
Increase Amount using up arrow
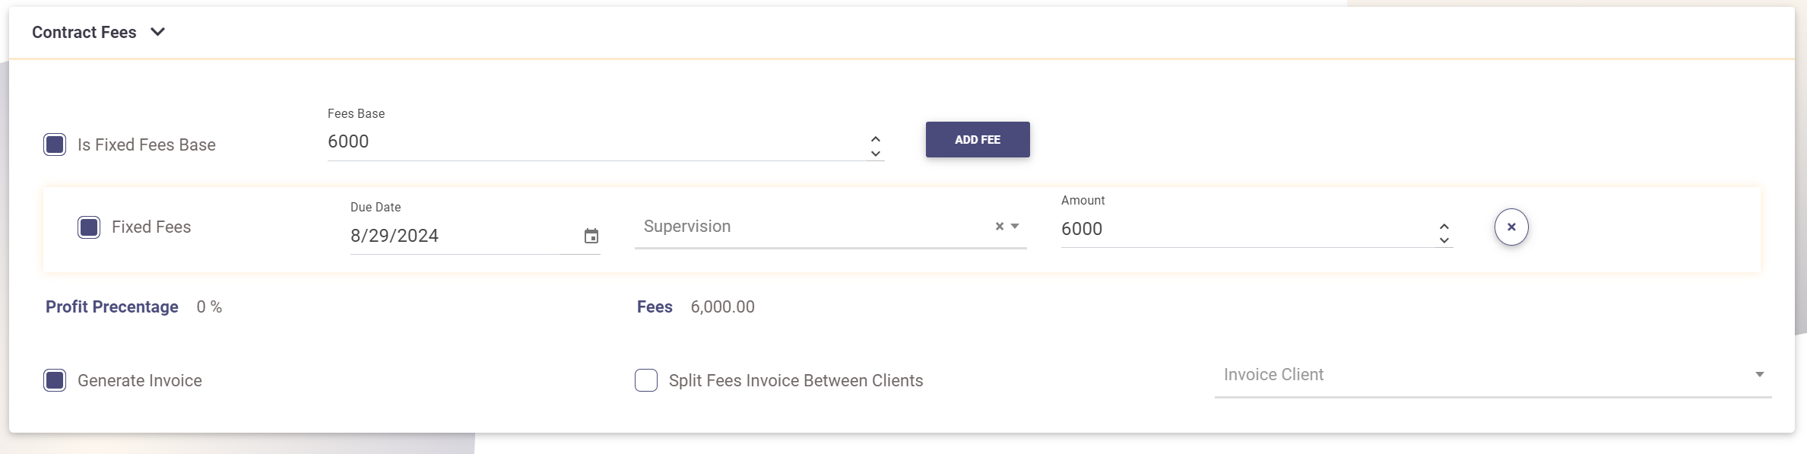[x=1444, y=226]
